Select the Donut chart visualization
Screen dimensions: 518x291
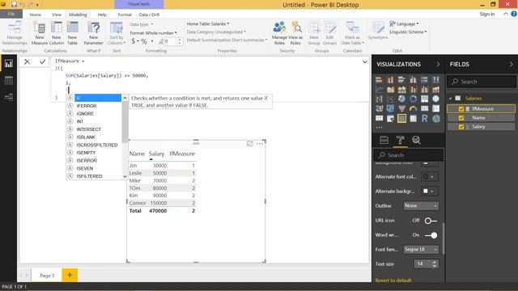click(413, 99)
